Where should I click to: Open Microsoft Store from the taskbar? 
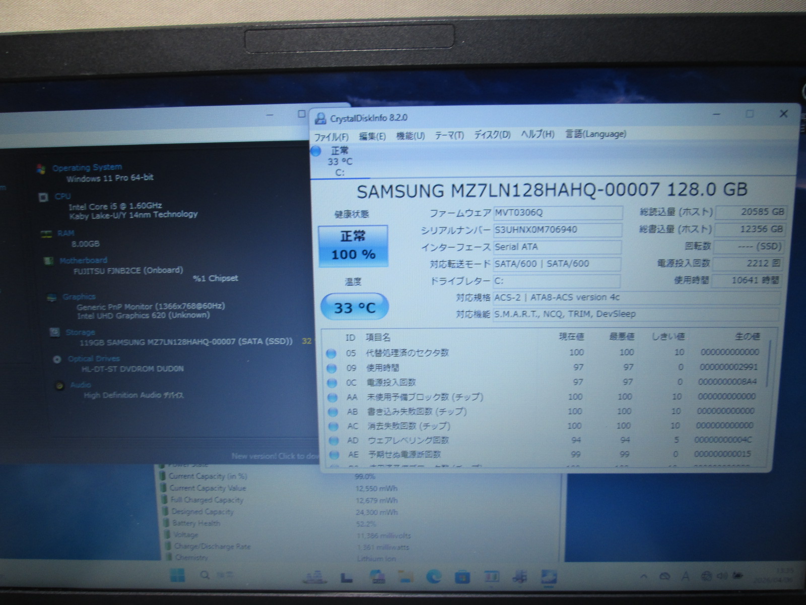[462, 576]
